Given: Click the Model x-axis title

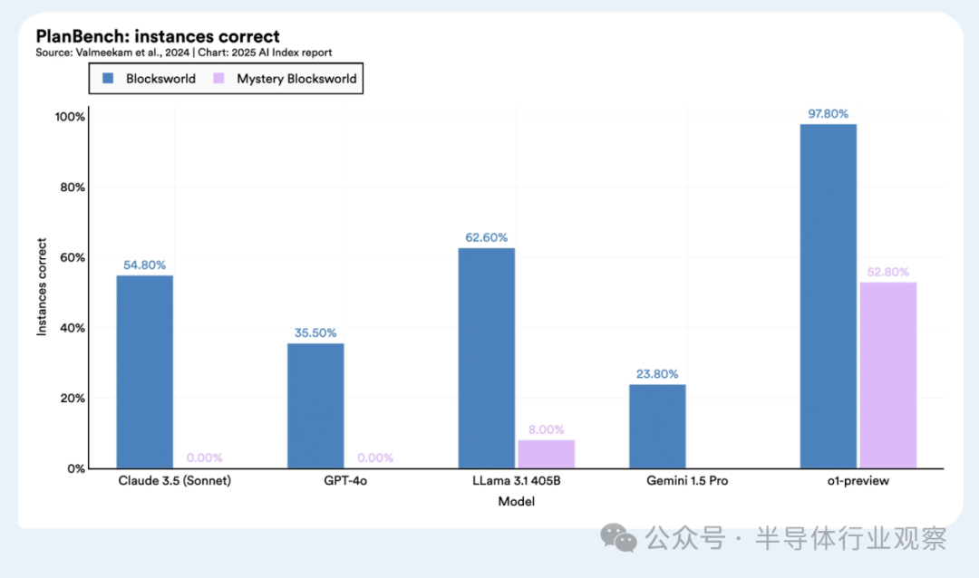Looking at the screenshot, I should click(x=517, y=501).
